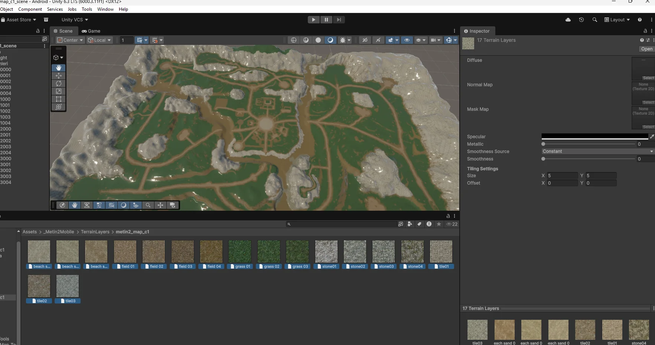The image size is (655, 345).
Task: Toggle scene gizmos button
Action: click(449, 40)
